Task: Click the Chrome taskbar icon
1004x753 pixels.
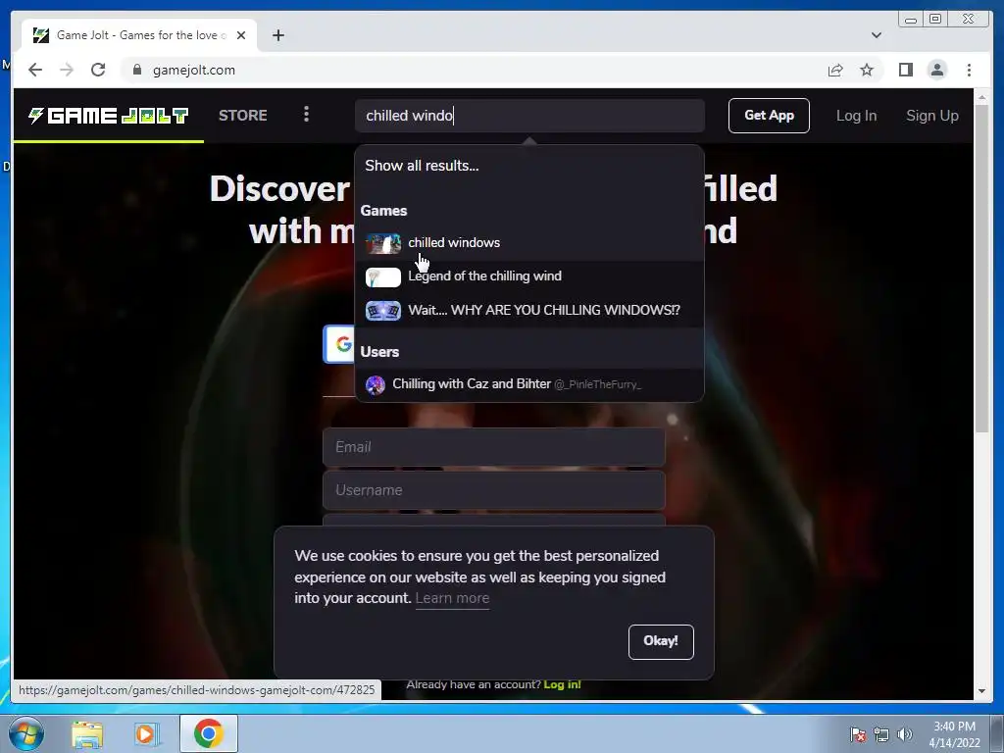Action: [x=208, y=733]
